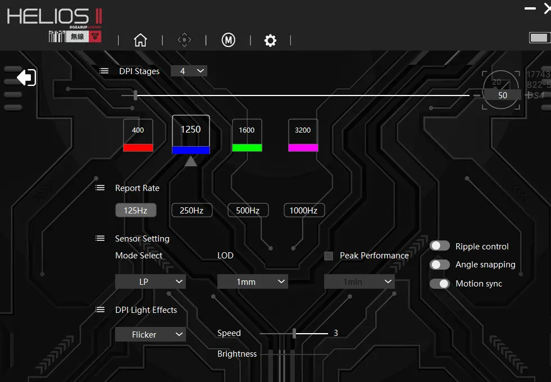Click the wireless 無線 badge icon

pos(78,37)
